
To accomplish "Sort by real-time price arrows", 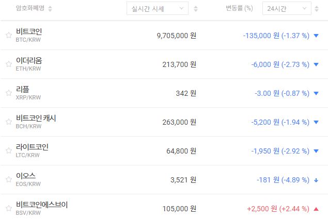I will [x=195, y=8].
